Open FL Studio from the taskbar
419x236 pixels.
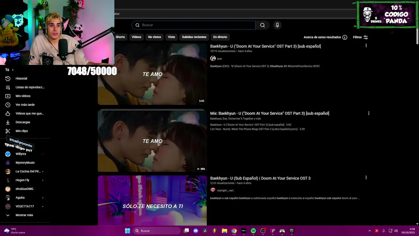[x=215, y=231]
